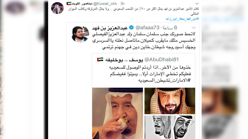
Task: Click the Kuwait_okk profile avatar
Action: coord(57,8)
